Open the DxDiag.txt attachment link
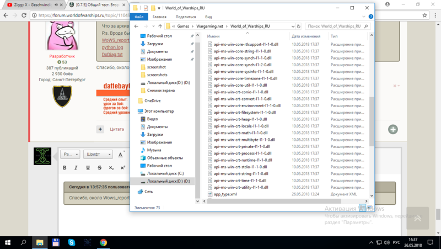This screenshot has width=441, height=249. [112, 54]
